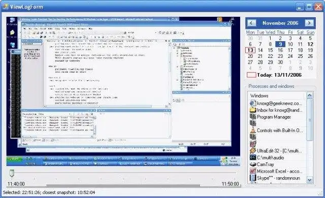Click the Start button in the snapshot
Image resolution: width=325 pixels, height=198 pixels.
coord(14,159)
